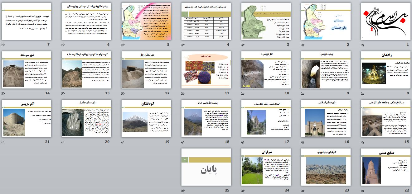
Task: Click the transition star icon under slide 4
Action: point(183,45)
